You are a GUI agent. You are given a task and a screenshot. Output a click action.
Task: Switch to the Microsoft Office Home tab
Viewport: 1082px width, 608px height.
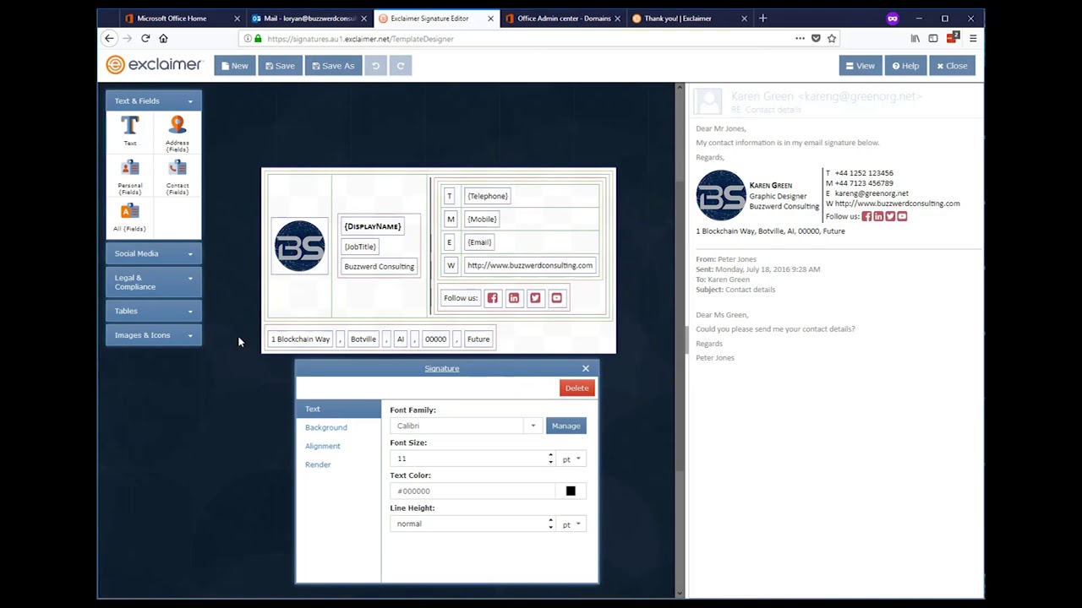coord(182,18)
